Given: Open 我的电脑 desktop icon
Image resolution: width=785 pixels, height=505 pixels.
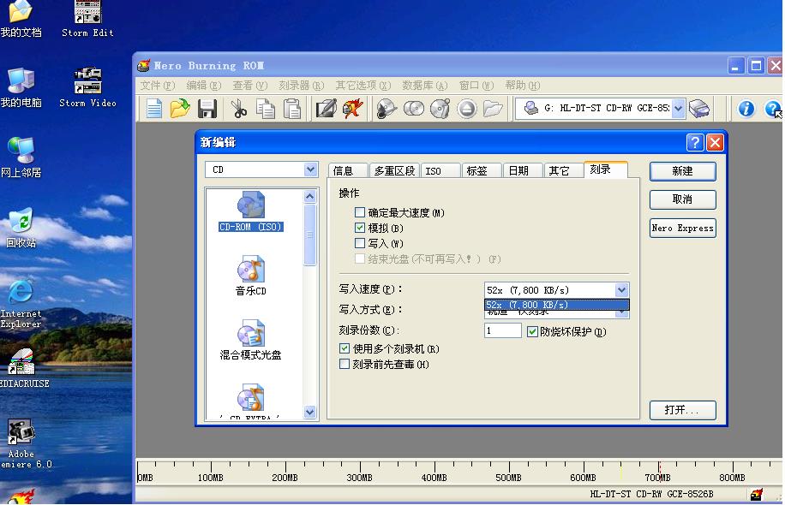Looking at the screenshot, I should pyautogui.click(x=21, y=87).
